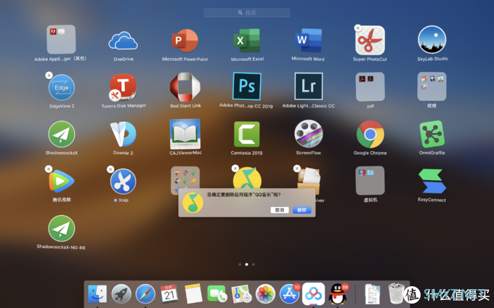This screenshot has height=308, width=494.
Task: Launch Microsoft Word app
Action: pyautogui.click(x=309, y=40)
